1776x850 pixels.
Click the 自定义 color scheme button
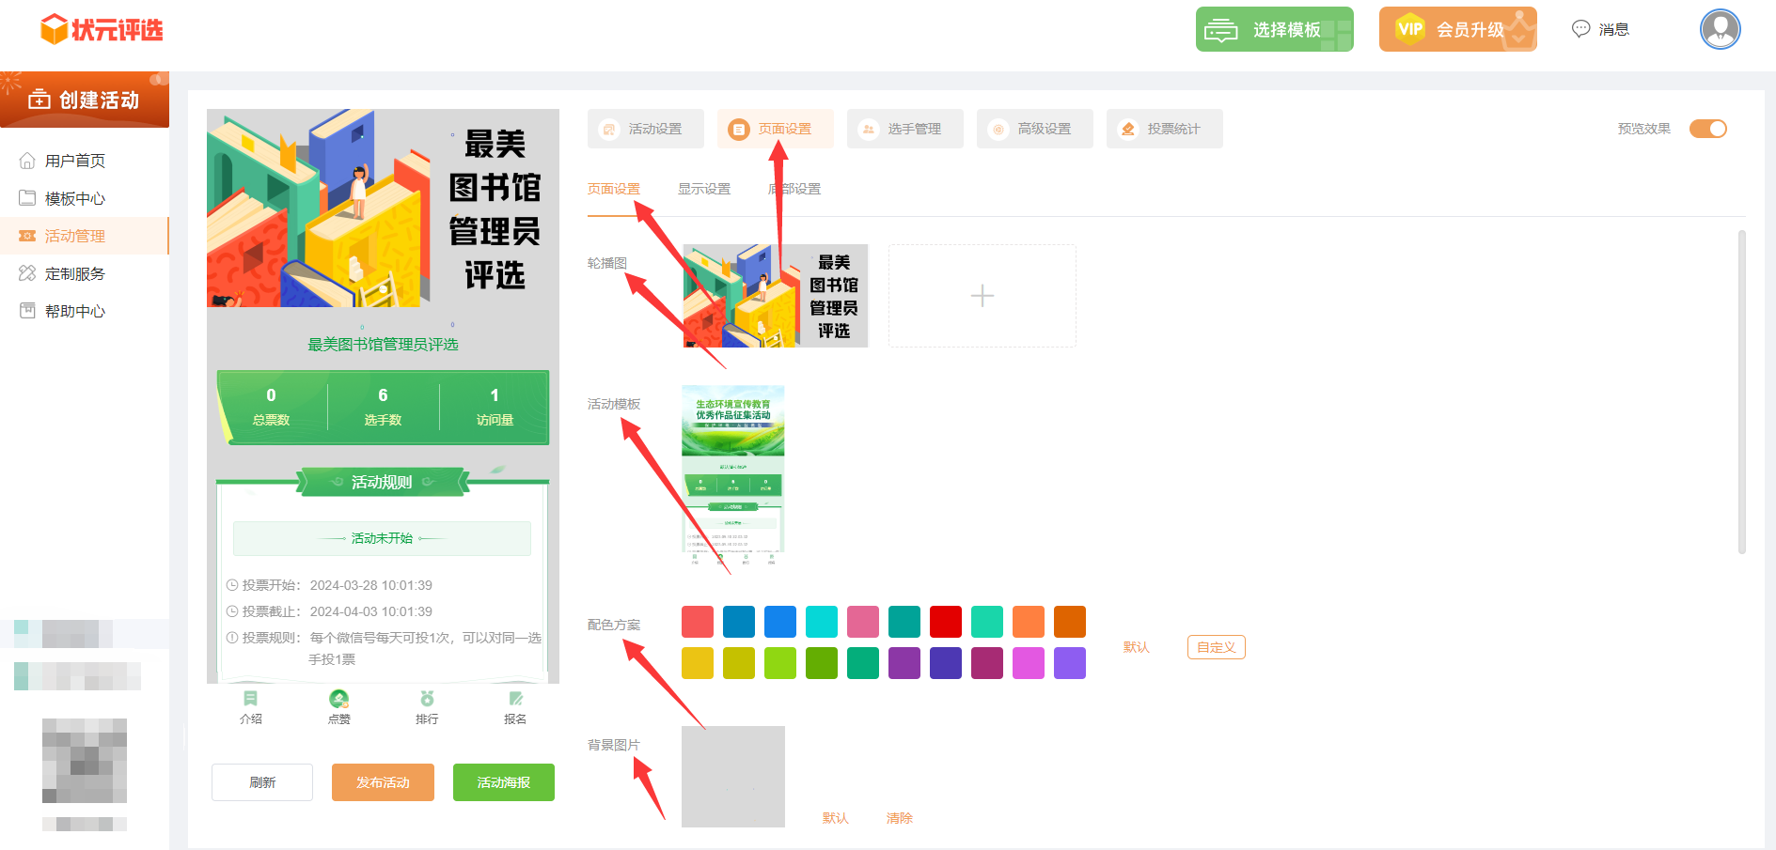[x=1216, y=647]
